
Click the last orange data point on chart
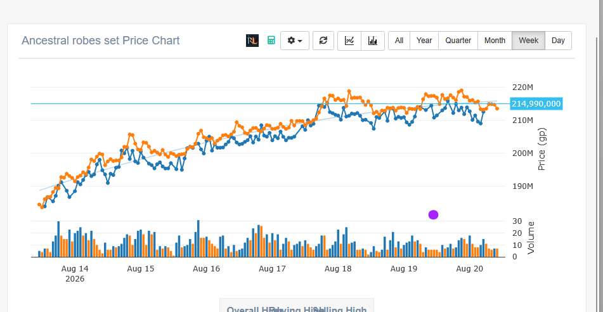pos(497,108)
